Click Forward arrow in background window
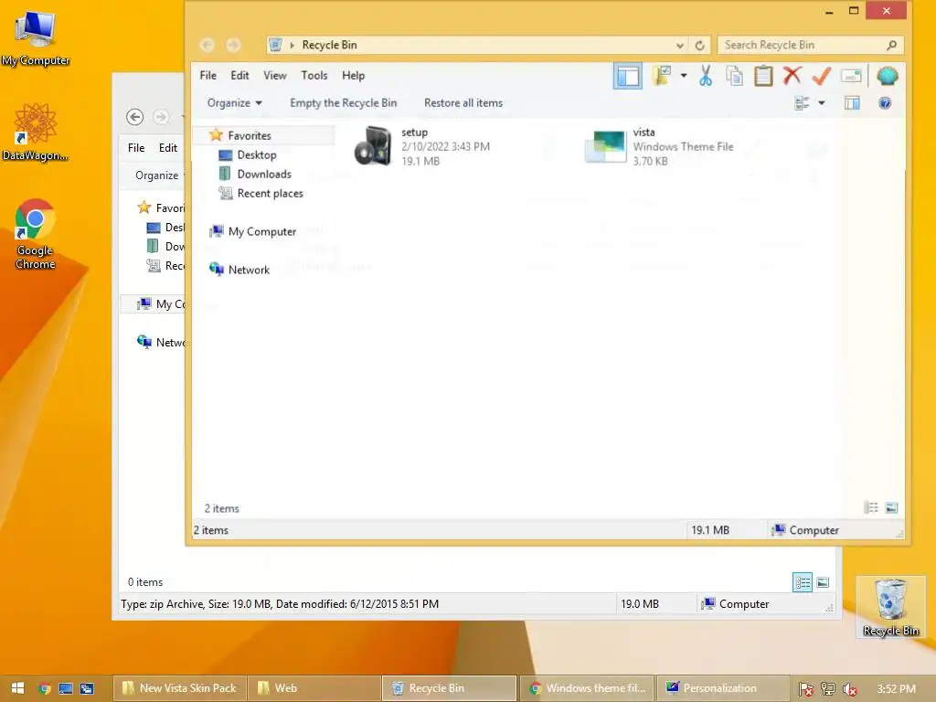Image resolution: width=936 pixels, height=702 pixels. point(161,117)
